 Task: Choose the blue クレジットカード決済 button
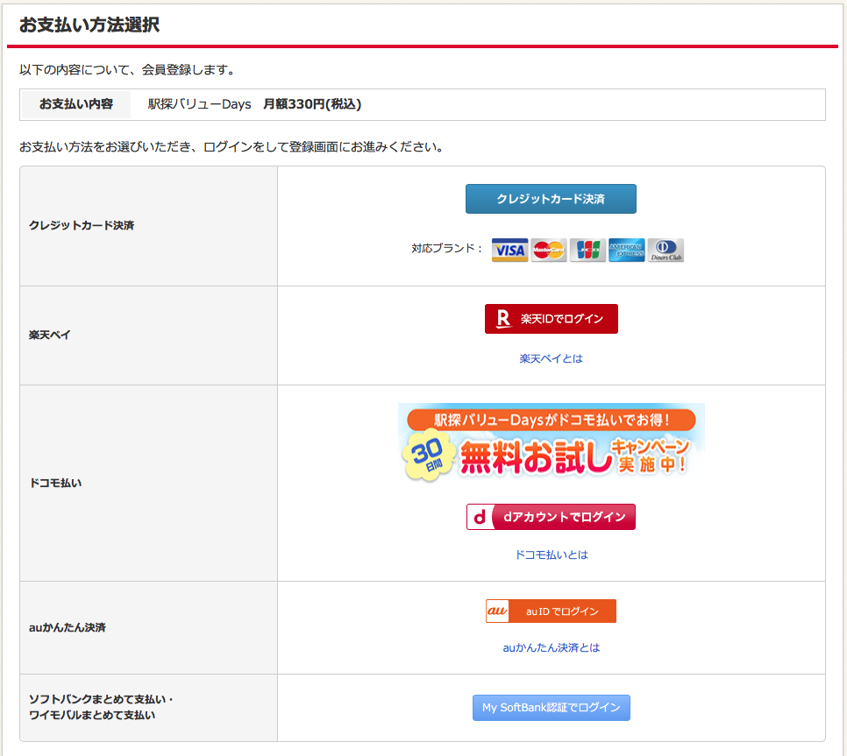pos(551,199)
